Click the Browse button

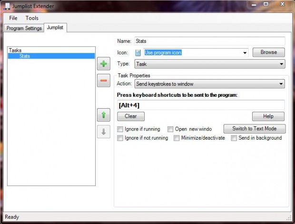pos(268,52)
